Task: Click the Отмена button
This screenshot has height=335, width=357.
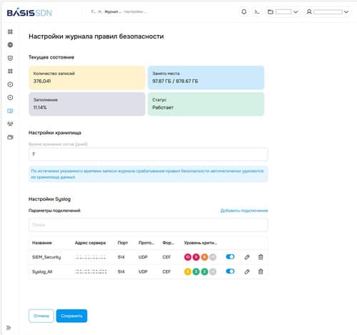Action: tap(41, 316)
